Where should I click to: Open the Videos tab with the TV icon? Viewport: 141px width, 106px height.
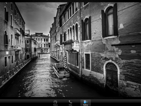click(55, 103)
